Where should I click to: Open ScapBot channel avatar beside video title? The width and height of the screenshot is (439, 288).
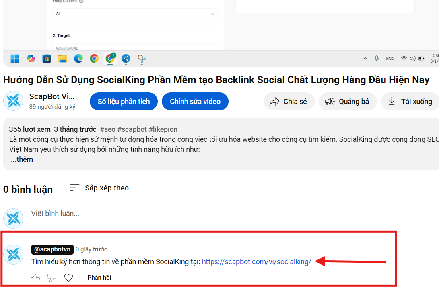click(x=13, y=101)
